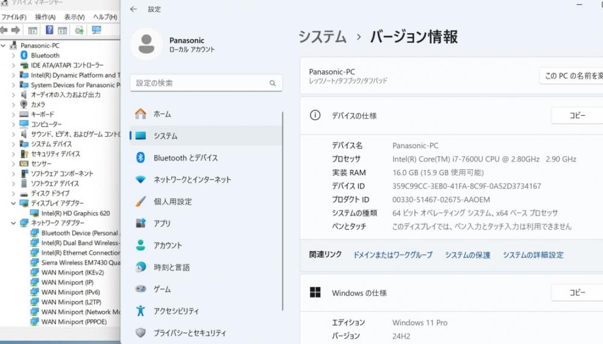Image resolution: width=603 pixels, height=344 pixels.
Task: Click the Settings sidebar scrollbar
Action: tap(283, 211)
